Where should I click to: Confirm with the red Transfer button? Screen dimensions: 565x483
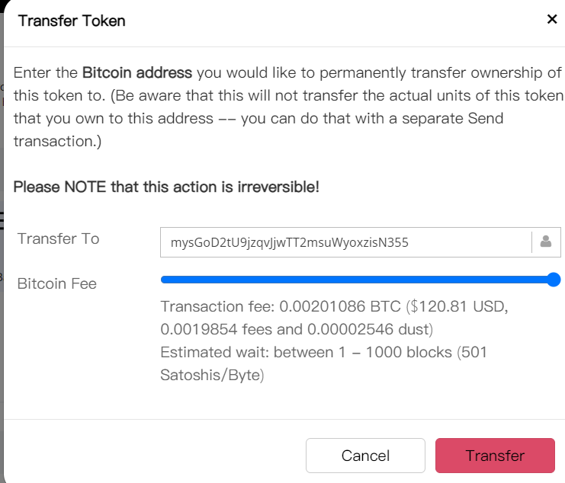point(495,456)
